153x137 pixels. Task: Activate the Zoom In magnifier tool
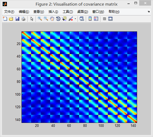[40, 19]
